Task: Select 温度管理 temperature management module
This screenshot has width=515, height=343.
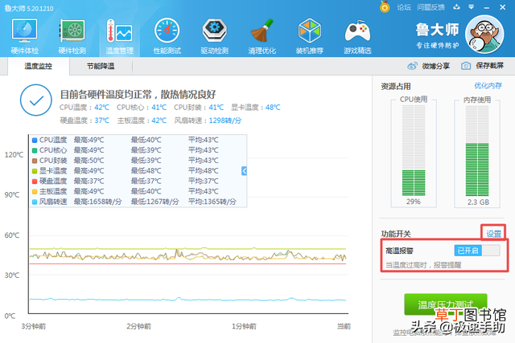Action: 120,36
